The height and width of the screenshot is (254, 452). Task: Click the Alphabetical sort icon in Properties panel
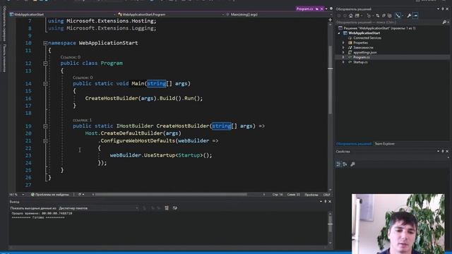(x=345, y=164)
